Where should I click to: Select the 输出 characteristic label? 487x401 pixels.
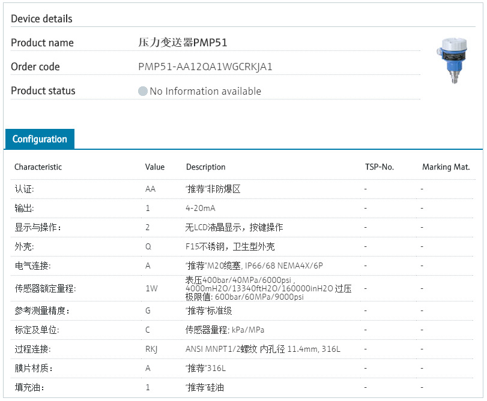24,208
